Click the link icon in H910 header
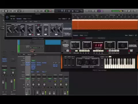Image resolution: width=138 pixels, height=104 pixels. pyautogui.click(x=136, y=35)
